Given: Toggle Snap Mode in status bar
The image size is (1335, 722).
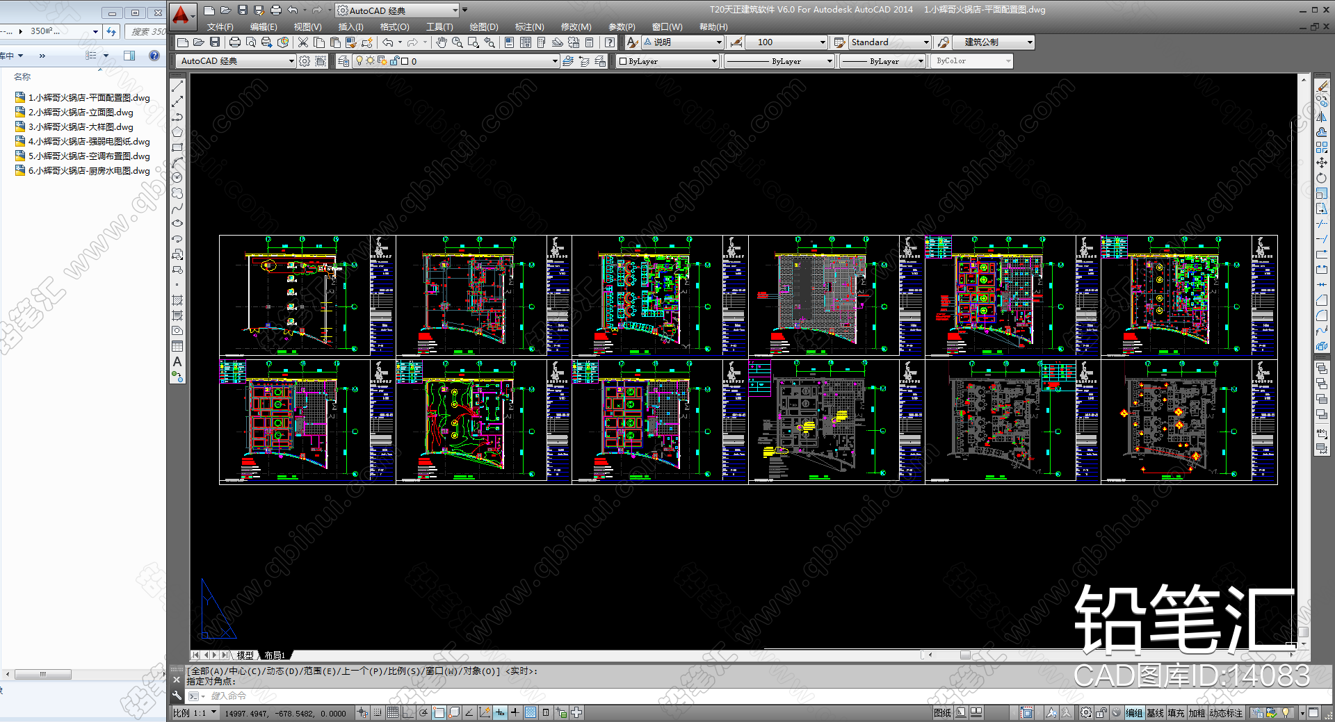Looking at the screenshot, I should tap(378, 712).
